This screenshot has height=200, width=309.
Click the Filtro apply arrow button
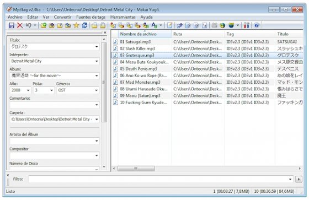tap(299, 179)
